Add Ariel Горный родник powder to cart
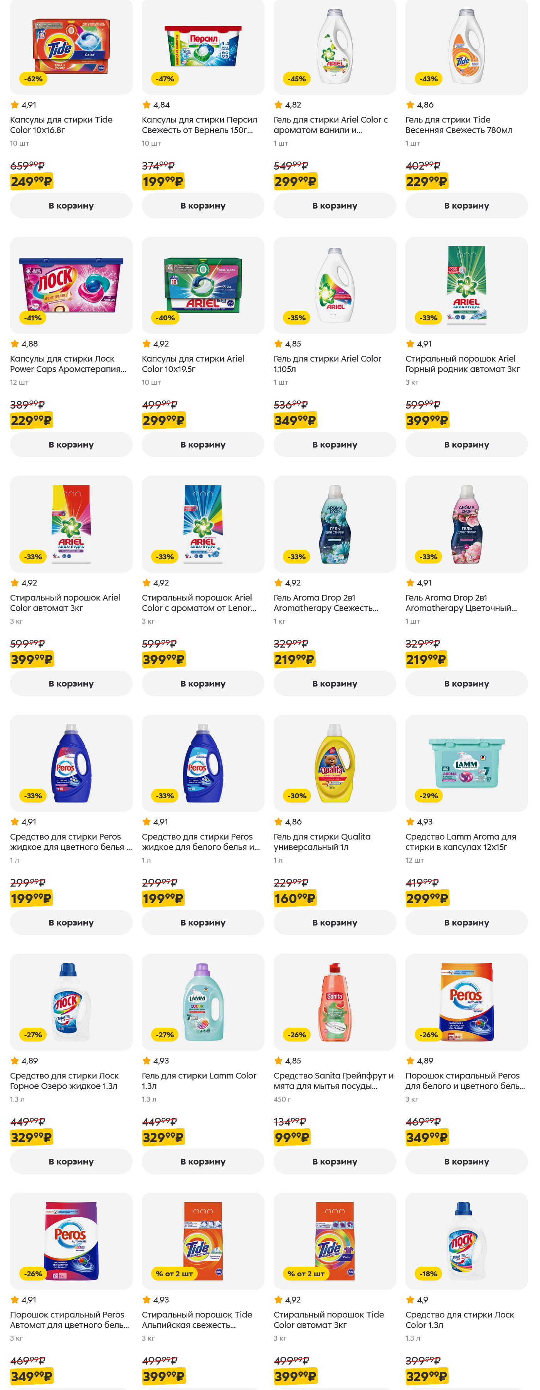 (467, 444)
